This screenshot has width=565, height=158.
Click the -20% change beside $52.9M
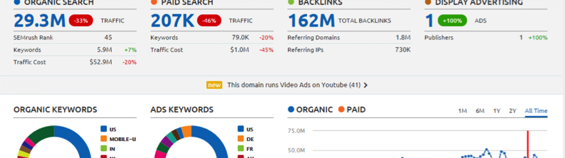[x=129, y=62]
